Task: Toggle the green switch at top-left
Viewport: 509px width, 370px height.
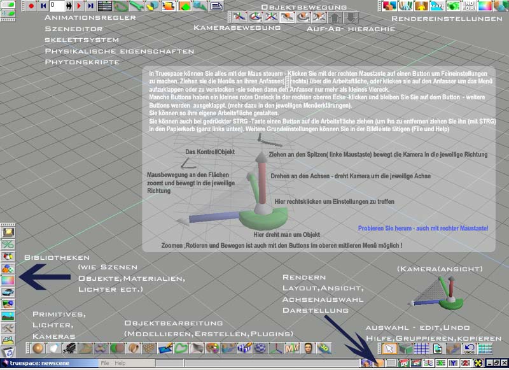Action: coord(8,4)
